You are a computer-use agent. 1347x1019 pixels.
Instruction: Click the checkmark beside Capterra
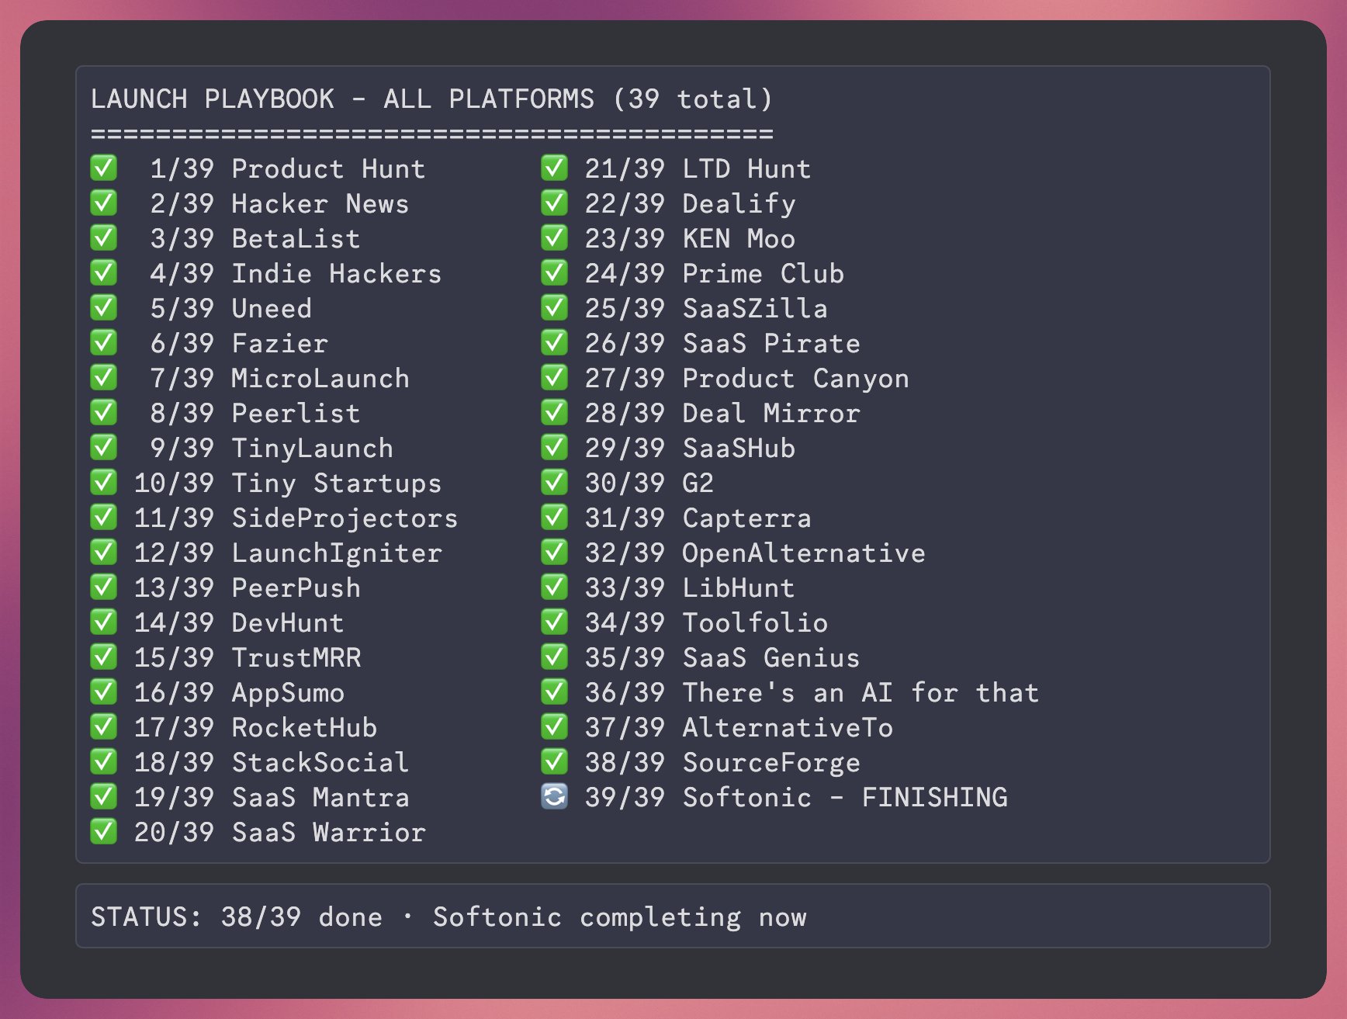554,517
